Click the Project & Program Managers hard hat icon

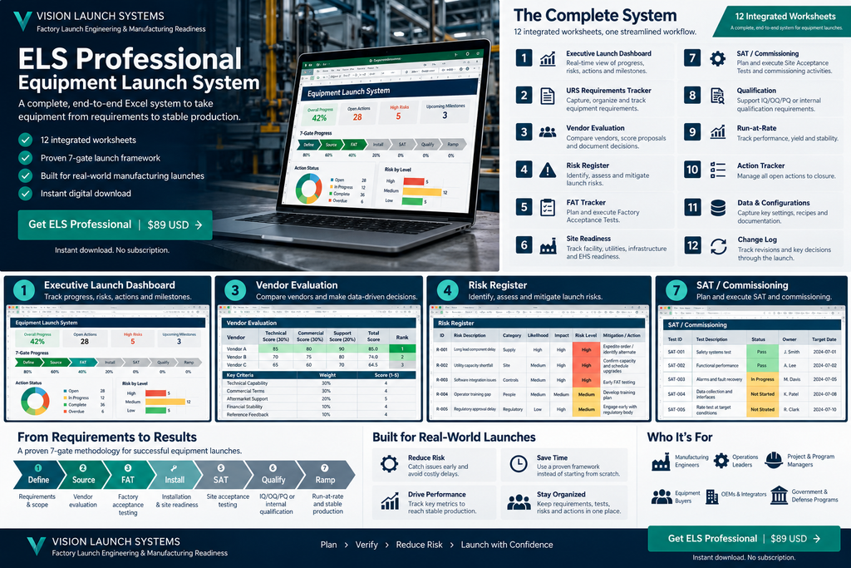tap(774, 460)
